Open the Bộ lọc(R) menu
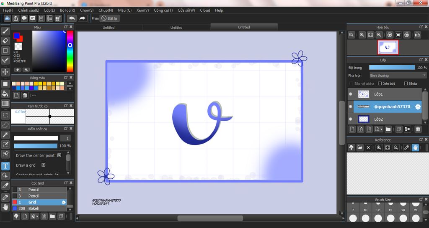Viewport: 429px width, 228px height. coord(67,10)
